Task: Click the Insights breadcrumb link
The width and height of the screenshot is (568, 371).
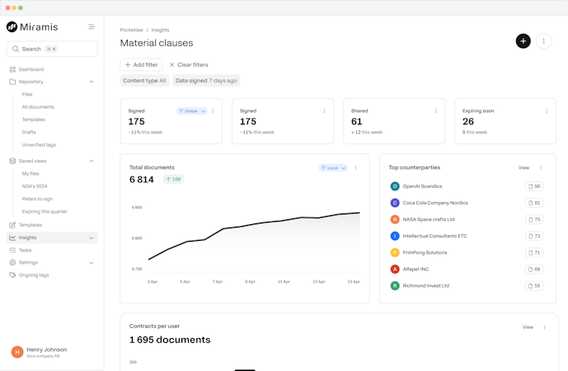Action: pyautogui.click(x=160, y=30)
